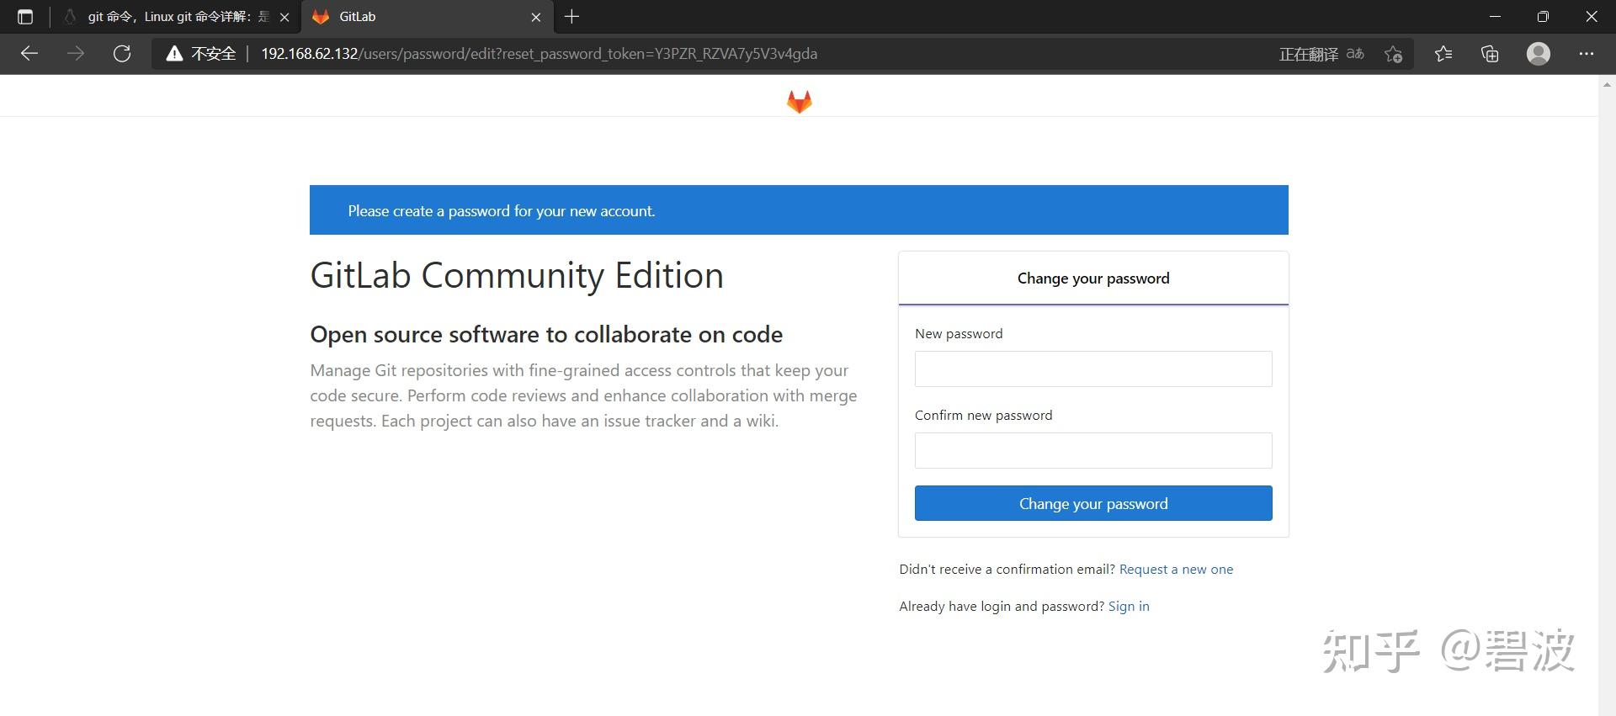Restore down the browser window
The height and width of the screenshot is (716, 1616).
click(x=1543, y=17)
